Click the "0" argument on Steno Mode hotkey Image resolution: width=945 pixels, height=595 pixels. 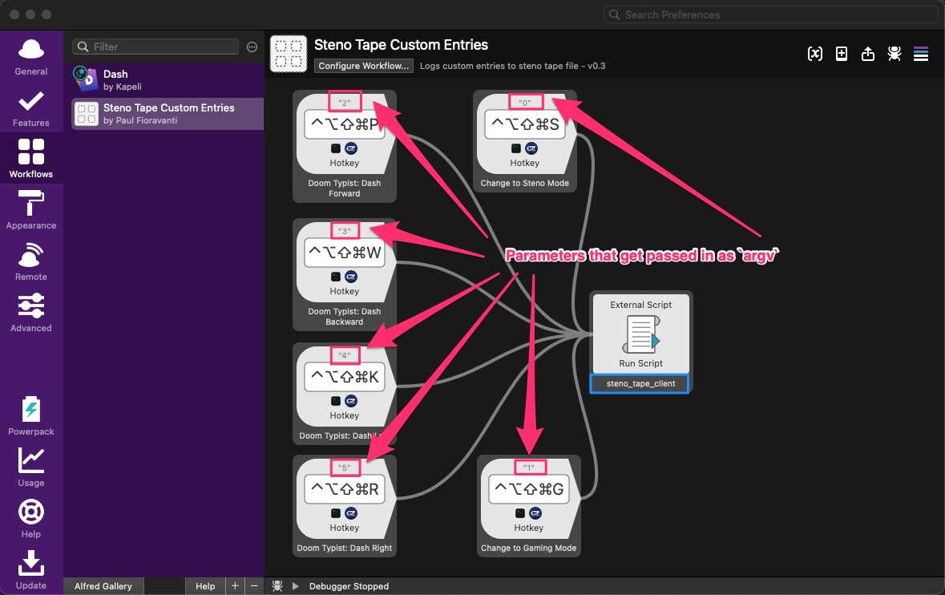click(x=525, y=102)
